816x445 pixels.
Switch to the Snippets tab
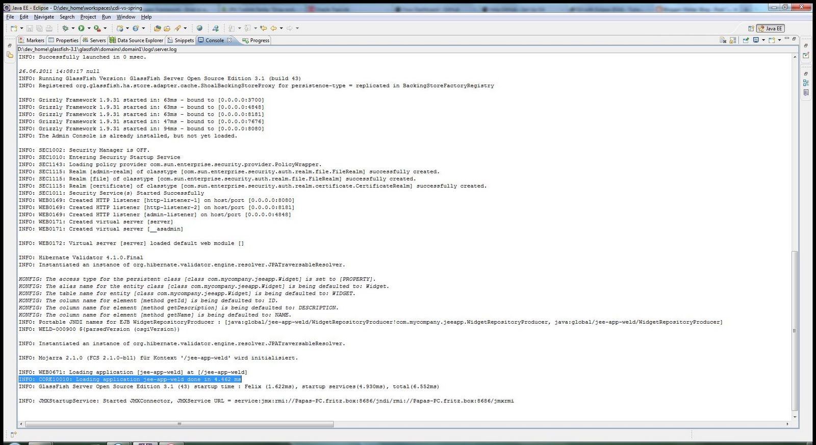(181, 40)
